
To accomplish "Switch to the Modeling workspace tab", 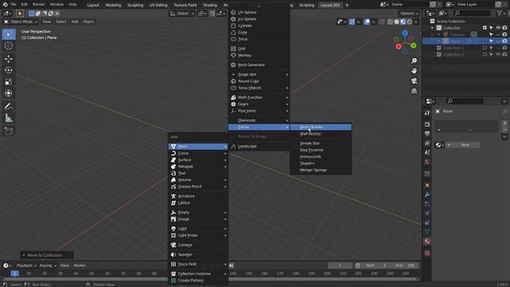I will 113,5.
